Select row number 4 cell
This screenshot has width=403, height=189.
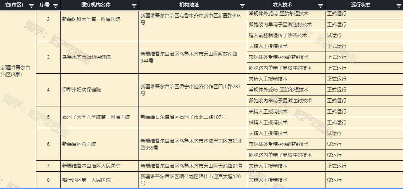(x=48, y=90)
